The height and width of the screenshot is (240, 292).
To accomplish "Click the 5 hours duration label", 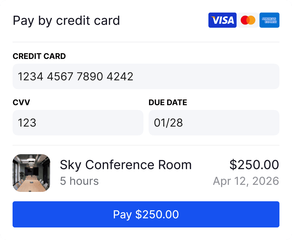I will (79, 181).
